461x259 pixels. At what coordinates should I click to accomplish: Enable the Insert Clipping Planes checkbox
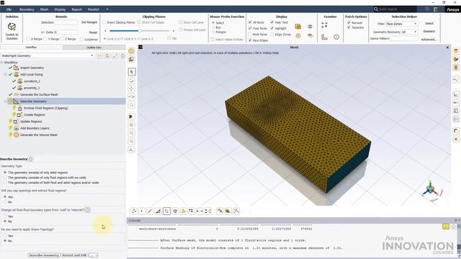point(104,22)
